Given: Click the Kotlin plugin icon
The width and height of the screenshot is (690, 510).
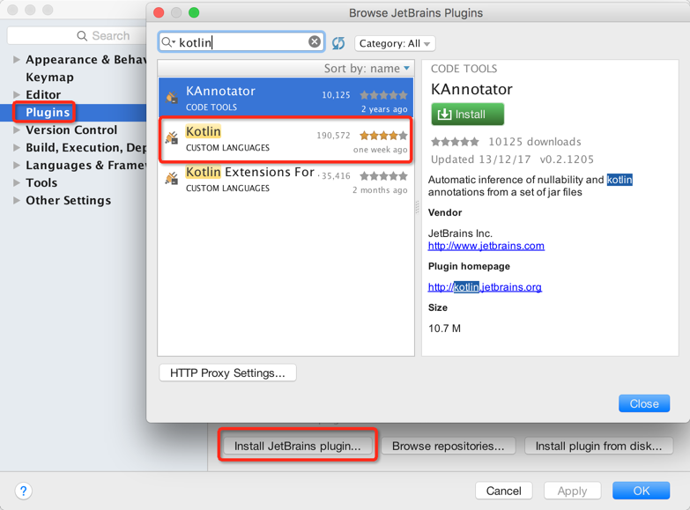Looking at the screenshot, I should 172,137.
